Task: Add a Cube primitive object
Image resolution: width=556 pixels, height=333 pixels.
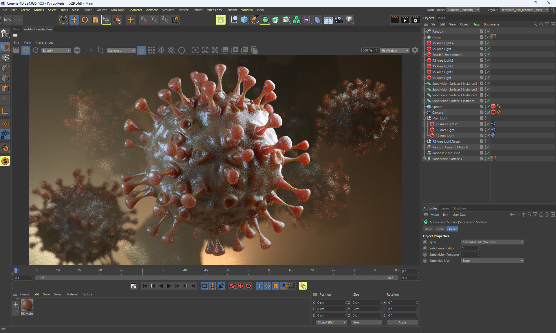Action: (x=244, y=20)
